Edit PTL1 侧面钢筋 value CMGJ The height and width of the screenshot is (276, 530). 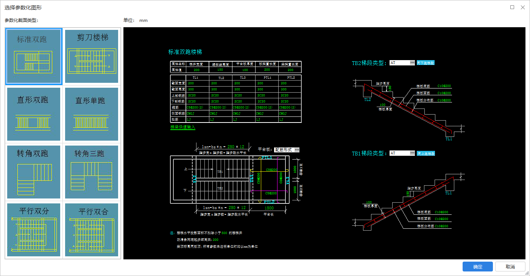260,113
